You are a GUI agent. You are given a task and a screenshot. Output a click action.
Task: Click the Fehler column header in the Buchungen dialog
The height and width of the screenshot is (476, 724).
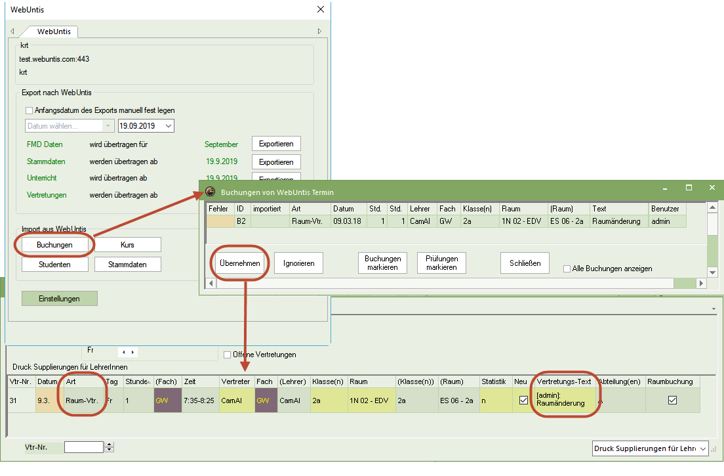220,208
